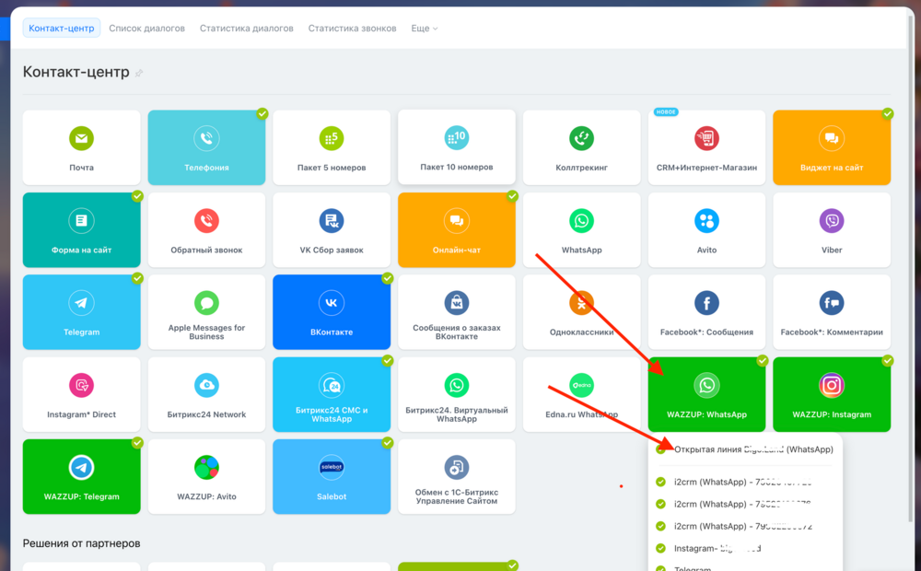Select i2crm (WhatsApp) entry ending in 72

[x=734, y=527]
